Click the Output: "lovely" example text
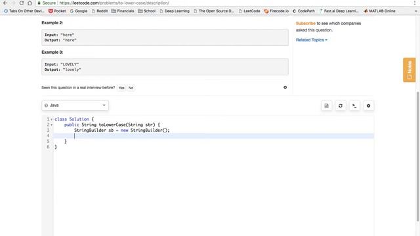The width and height of the screenshot is (420, 236). point(63,69)
